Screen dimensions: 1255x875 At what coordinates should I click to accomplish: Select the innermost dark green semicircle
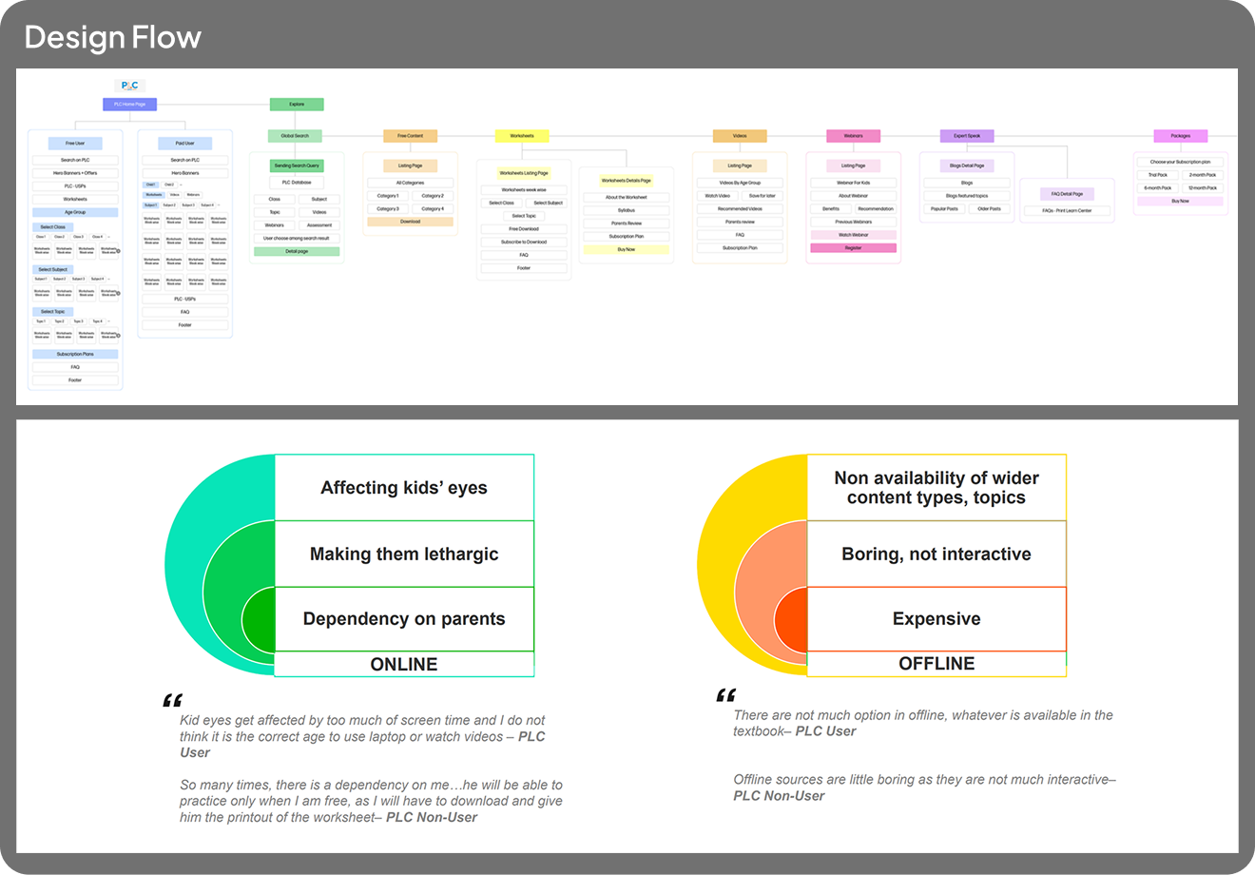(x=258, y=619)
